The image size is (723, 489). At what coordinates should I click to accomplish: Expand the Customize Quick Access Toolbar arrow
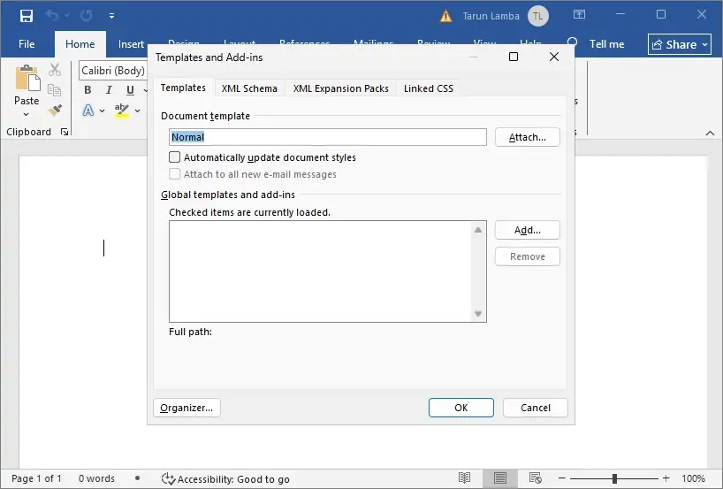111,16
